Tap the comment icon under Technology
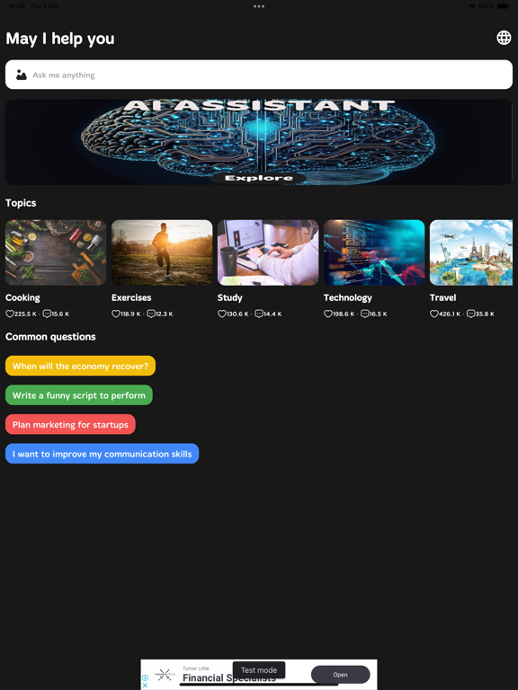 tap(365, 314)
